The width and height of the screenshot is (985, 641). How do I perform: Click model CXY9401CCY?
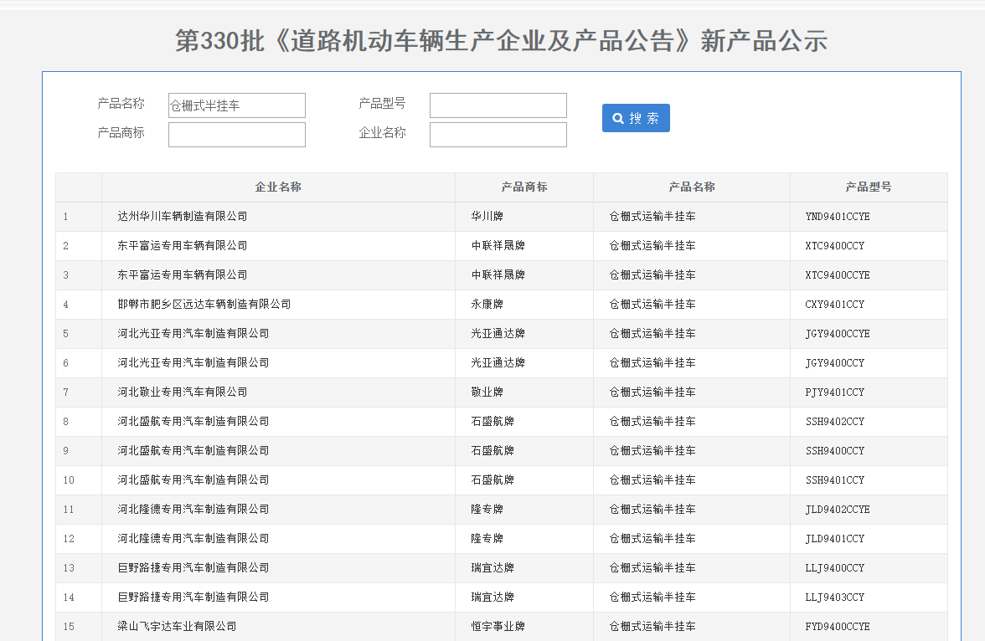tap(835, 305)
